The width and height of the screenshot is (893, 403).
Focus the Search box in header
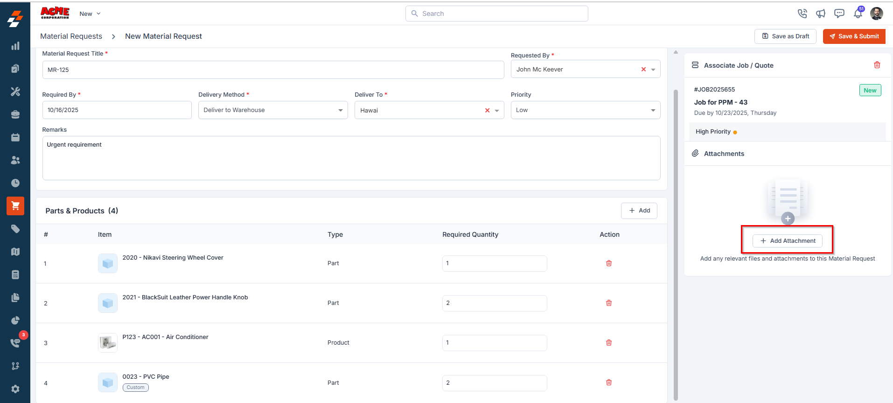click(x=497, y=14)
